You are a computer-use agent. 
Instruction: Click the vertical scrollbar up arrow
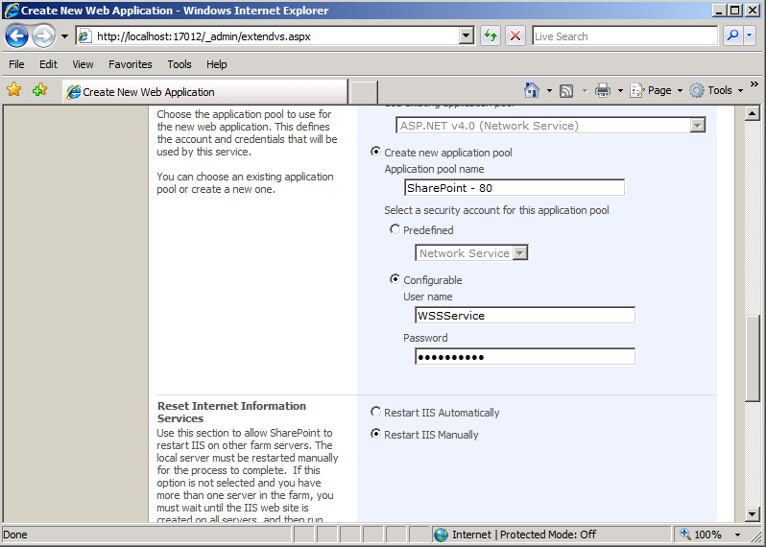753,114
